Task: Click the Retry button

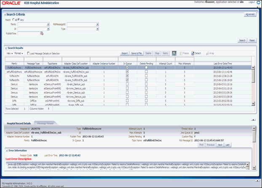Action: pos(166,53)
